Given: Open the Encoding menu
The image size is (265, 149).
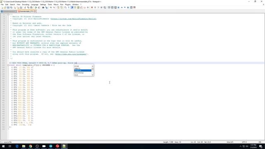Looking at the screenshot, I should (26, 5).
